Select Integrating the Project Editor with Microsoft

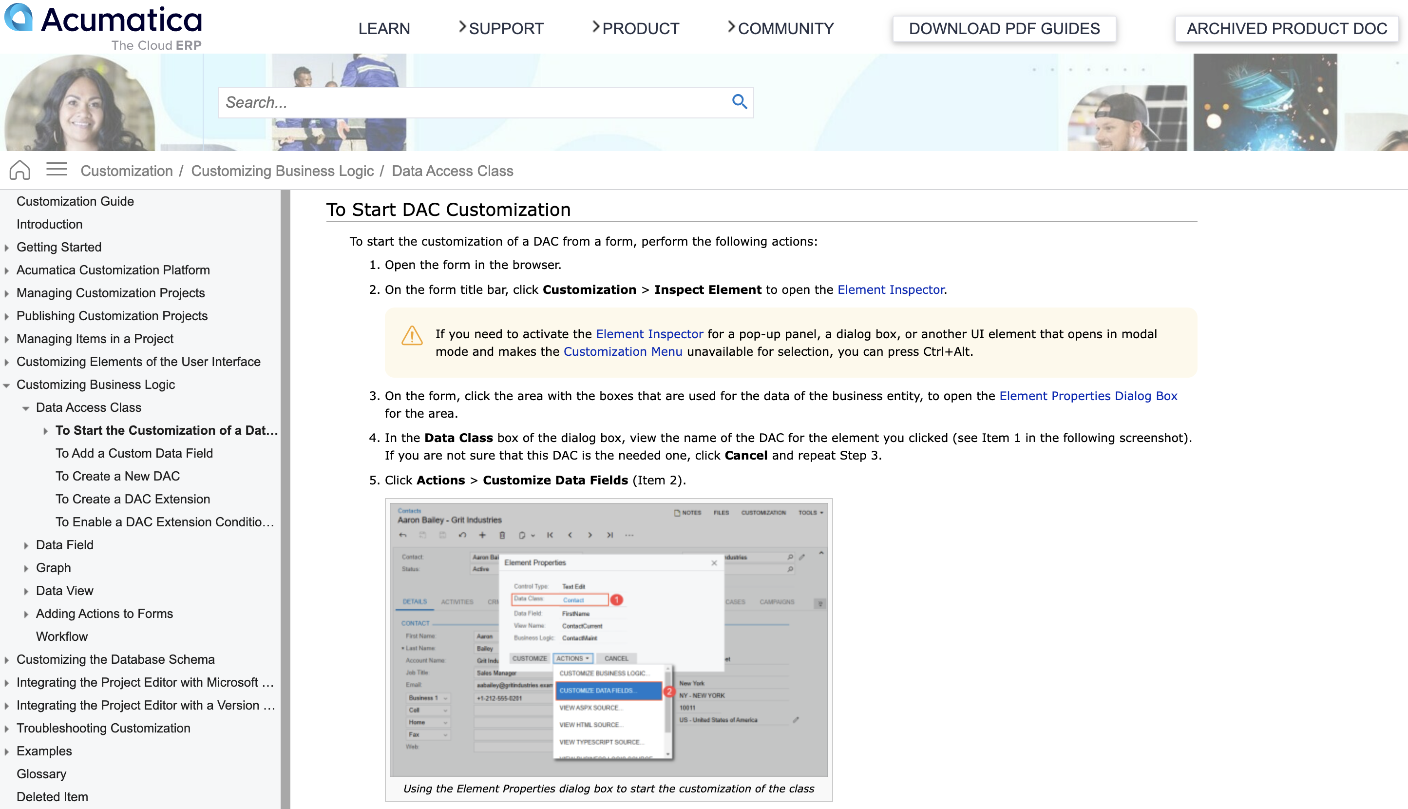point(146,682)
